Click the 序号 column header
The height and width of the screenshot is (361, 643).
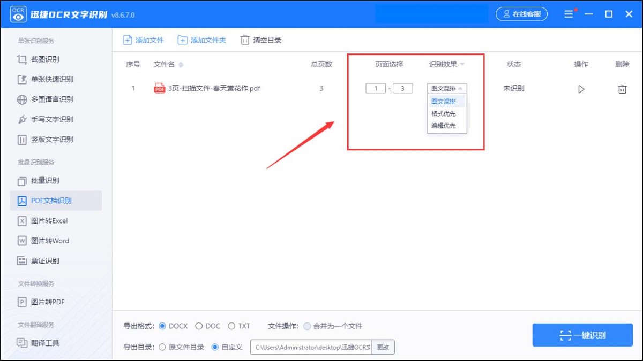pyautogui.click(x=133, y=64)
